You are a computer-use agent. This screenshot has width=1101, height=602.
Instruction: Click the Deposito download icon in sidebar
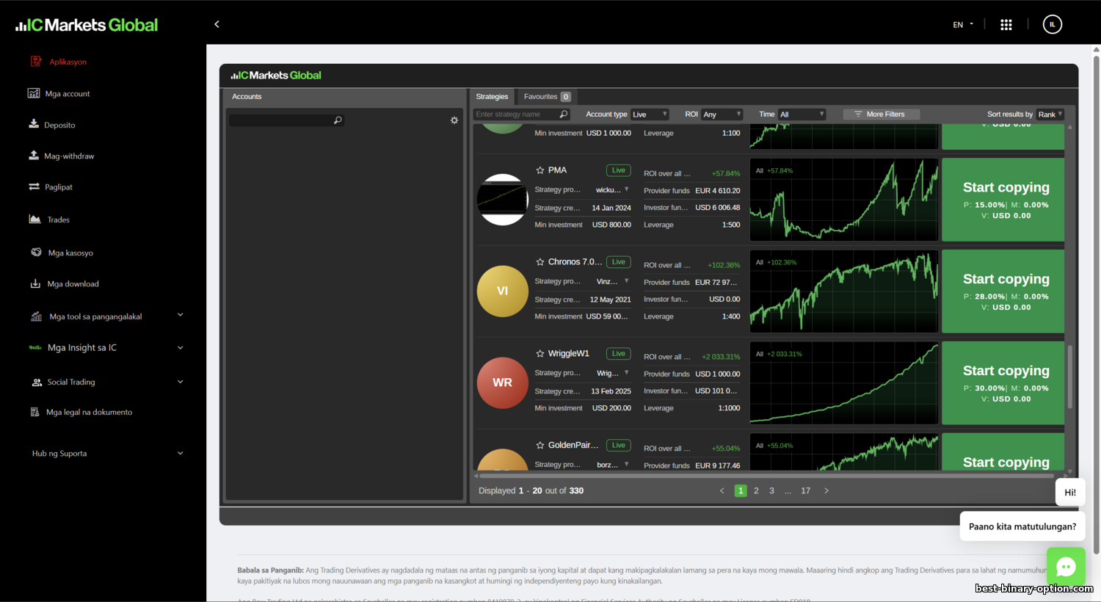[34, 124]
